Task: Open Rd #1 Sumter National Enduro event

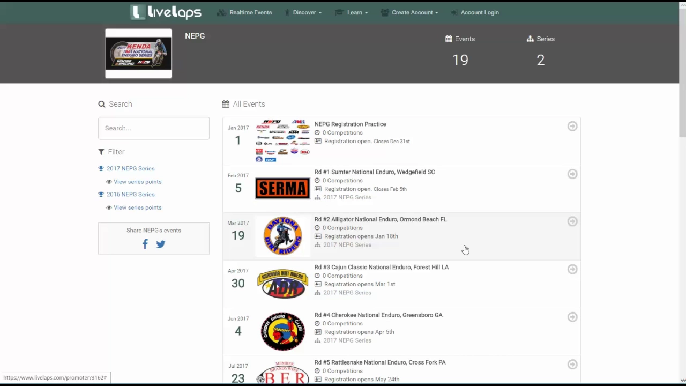Action: tap(375, 172)
